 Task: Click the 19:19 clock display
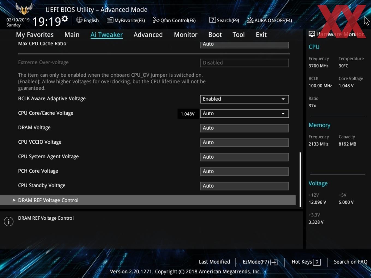click(46, 21)
